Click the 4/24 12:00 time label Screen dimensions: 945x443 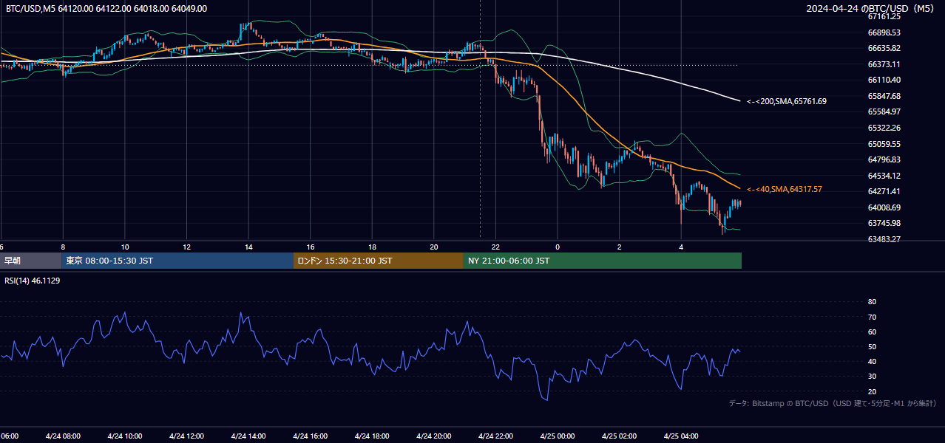coord(186,436)
